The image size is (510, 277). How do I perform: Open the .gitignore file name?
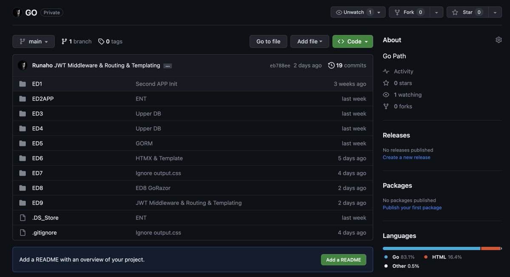[x=45, y=232]
